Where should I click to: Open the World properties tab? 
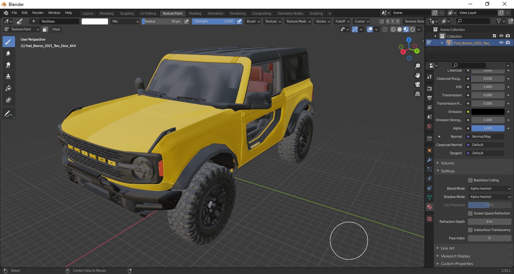coord(429,126)
